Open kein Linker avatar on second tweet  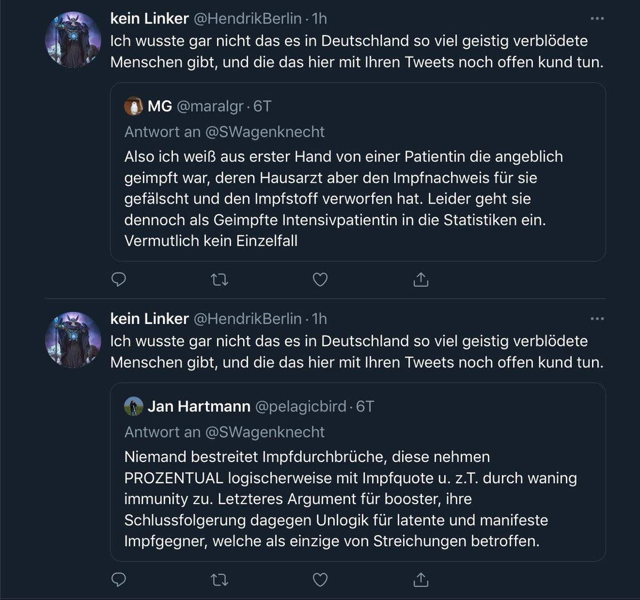coord(73,340)
